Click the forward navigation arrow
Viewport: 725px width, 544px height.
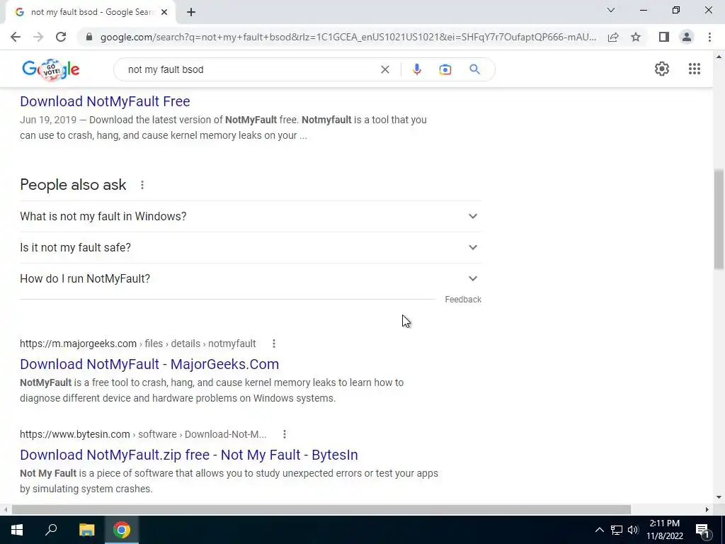point(38,37)
